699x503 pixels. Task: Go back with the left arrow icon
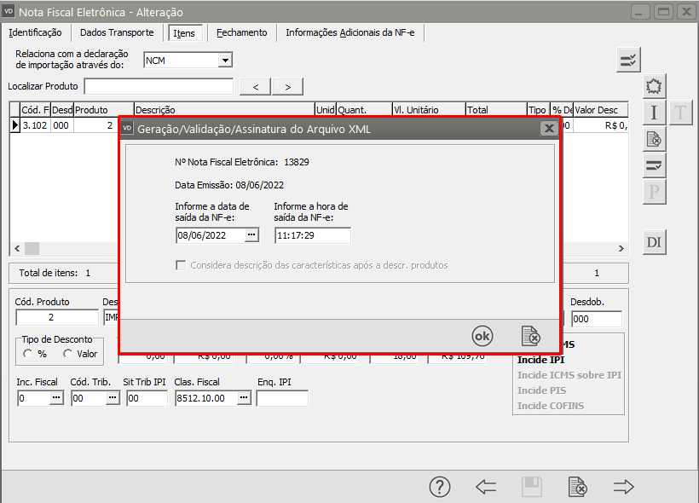(486, 487)
